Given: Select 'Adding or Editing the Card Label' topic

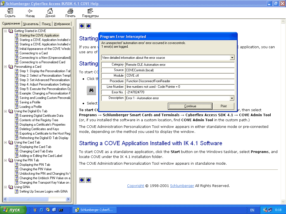Looking at the screenshot, I should click(41, 156).
